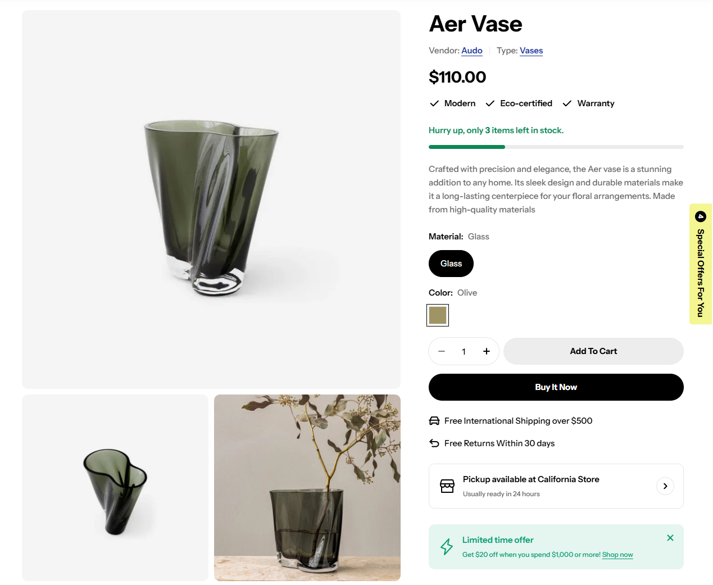Follow the Shop now link

(x=617, y=555)
